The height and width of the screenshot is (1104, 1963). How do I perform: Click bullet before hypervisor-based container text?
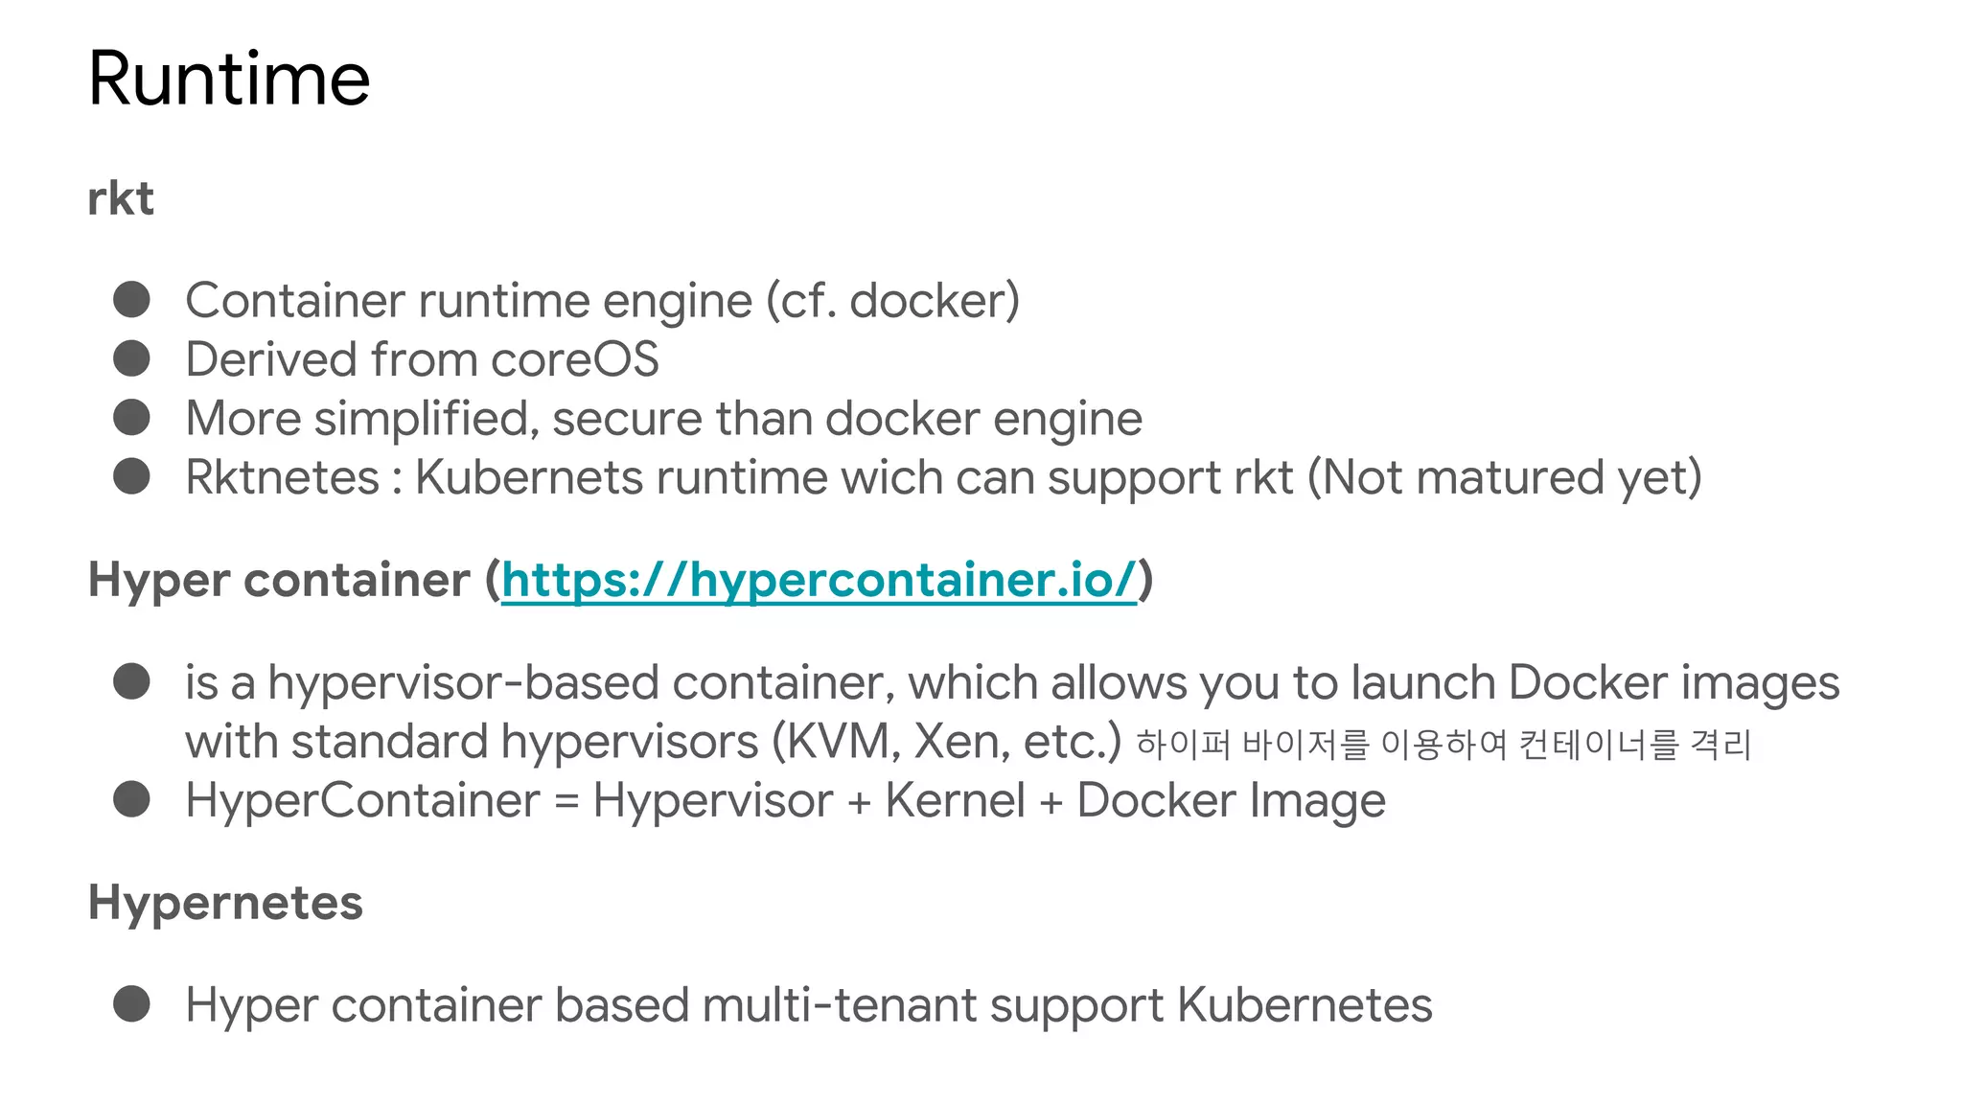131,681
